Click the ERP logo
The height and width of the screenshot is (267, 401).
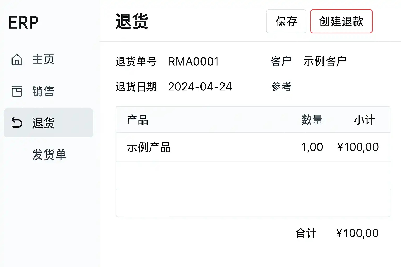click(x=23, y=22)
